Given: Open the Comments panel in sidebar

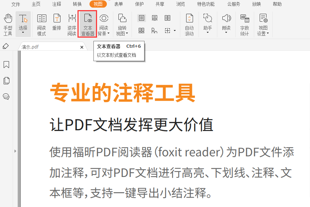Looking at the screenshot, I should pos(6,96).
